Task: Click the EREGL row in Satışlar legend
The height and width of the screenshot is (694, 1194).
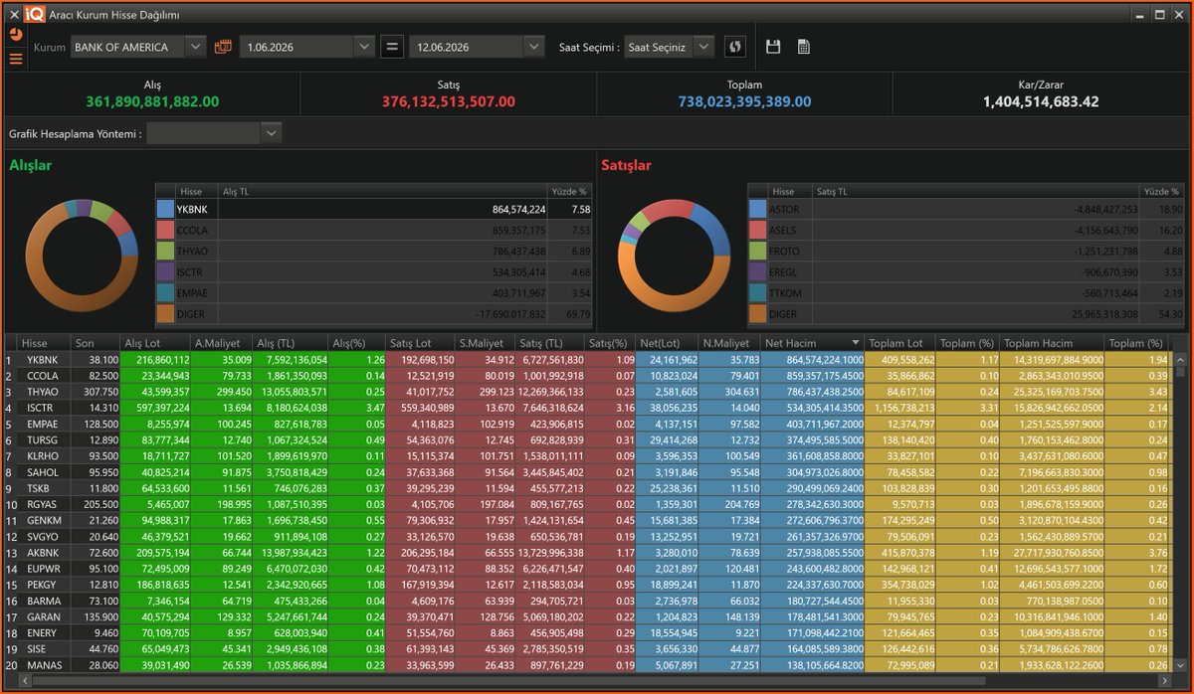Action: tap(965, 273)
